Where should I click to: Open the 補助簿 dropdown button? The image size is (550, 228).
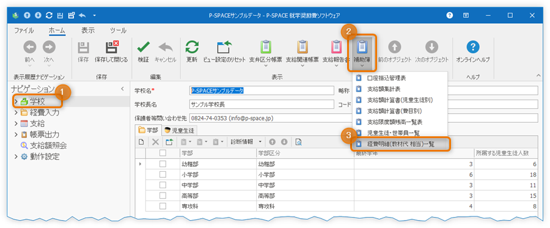tap(362, 53)
